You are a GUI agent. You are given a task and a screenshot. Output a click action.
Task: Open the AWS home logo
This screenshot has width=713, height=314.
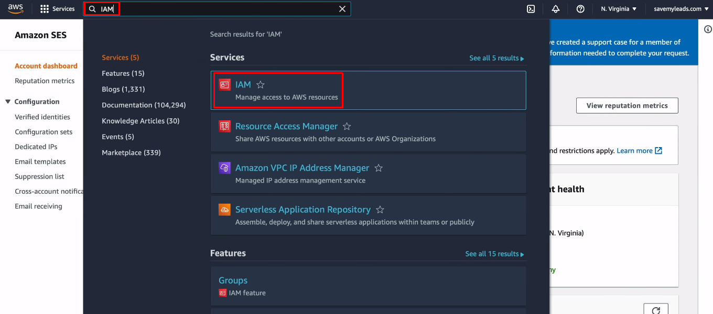coord(16,8)
